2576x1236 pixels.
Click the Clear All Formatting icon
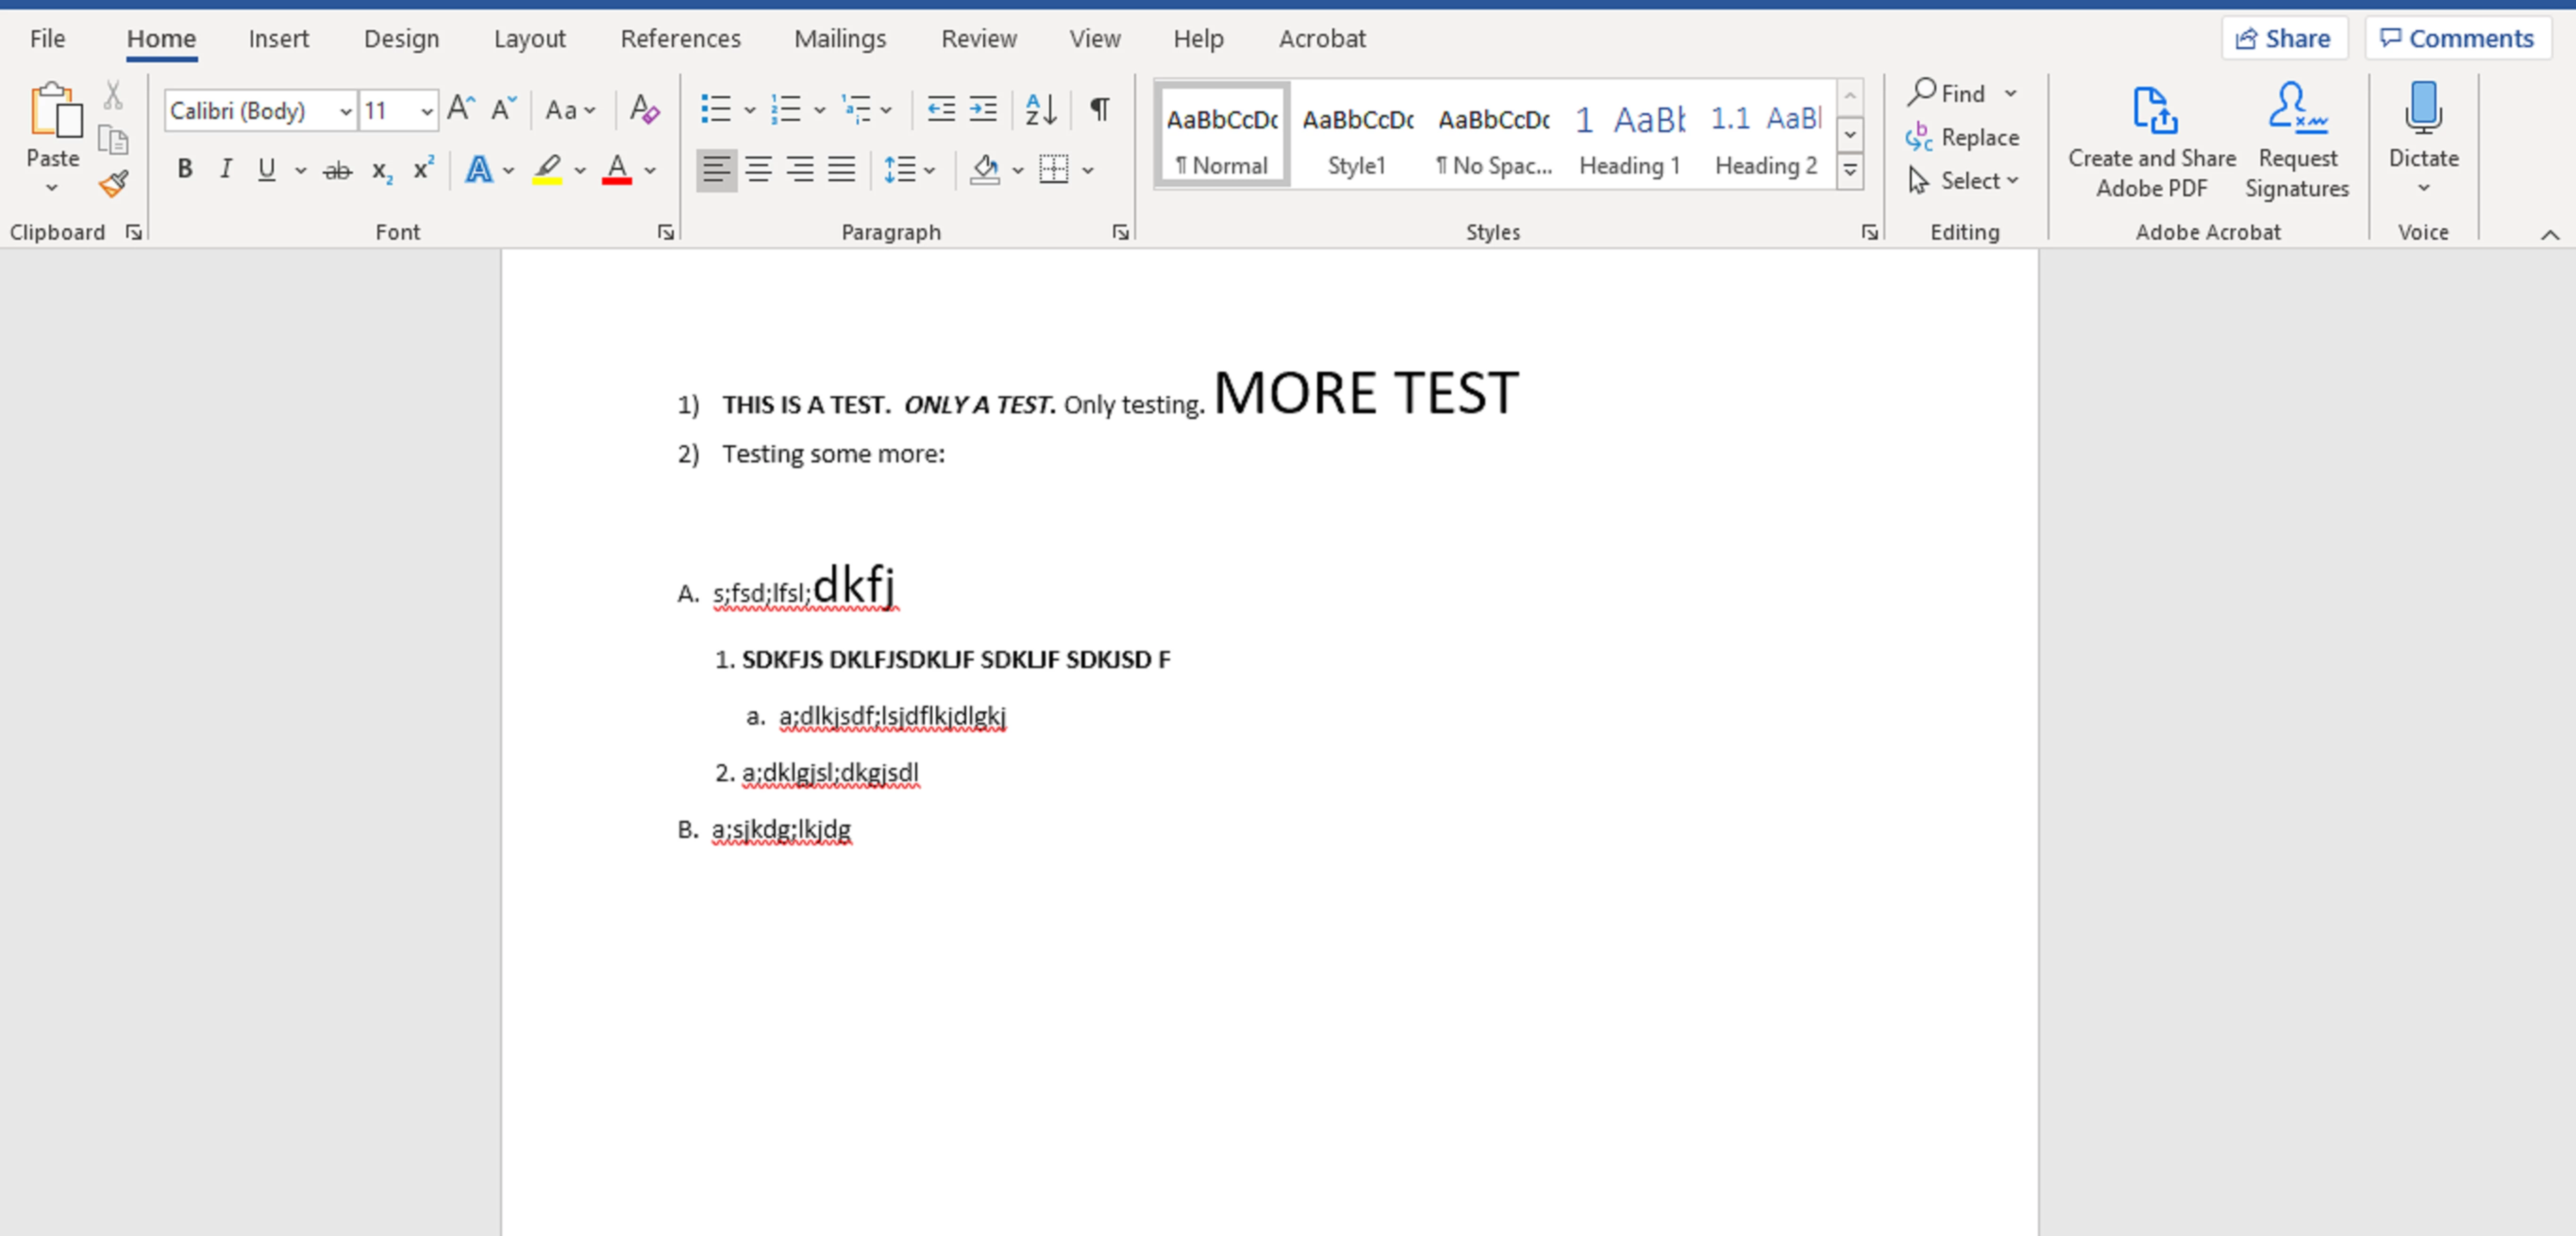(x=644, y=110)
